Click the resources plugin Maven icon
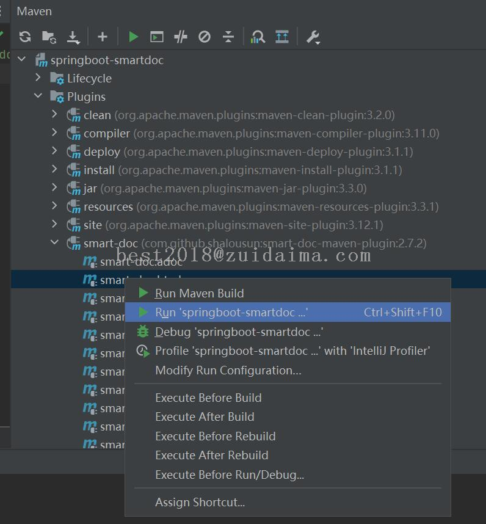The height and width of the screenshot is (524, 486). (x=73, y=207)
